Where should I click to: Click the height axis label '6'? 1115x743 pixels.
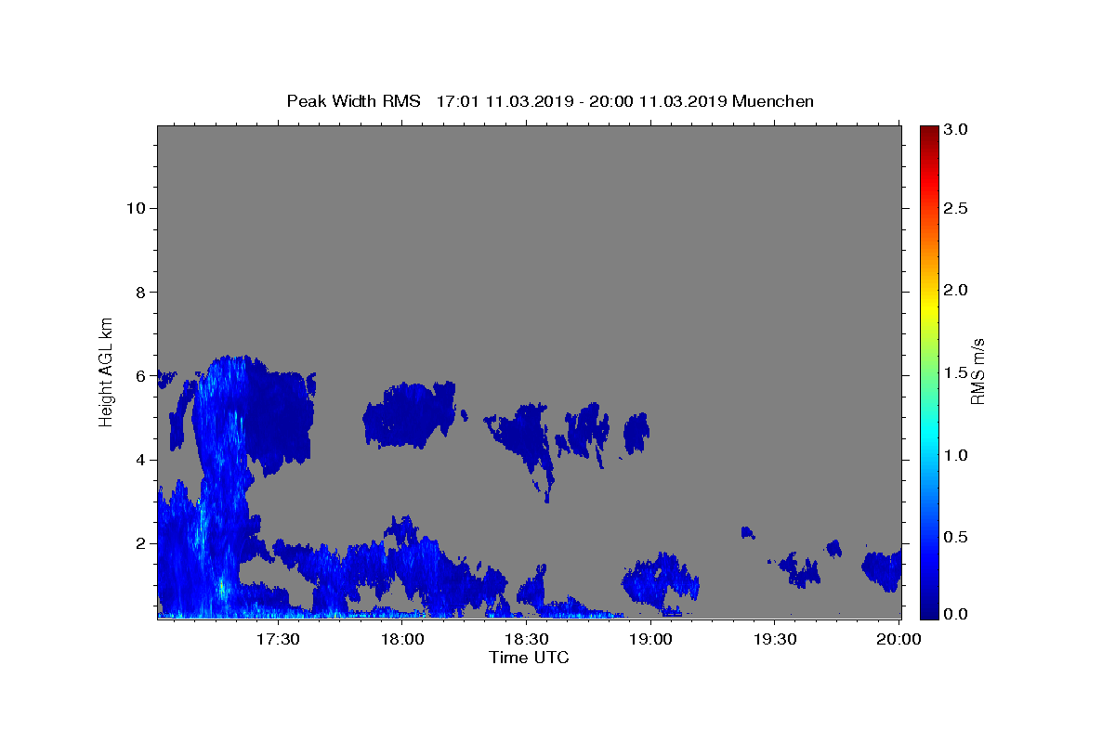tap(141, 375)
